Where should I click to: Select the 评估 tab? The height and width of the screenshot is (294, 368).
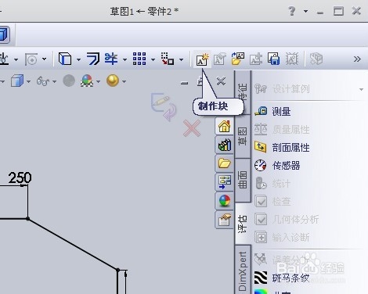[x=243, y=223]
